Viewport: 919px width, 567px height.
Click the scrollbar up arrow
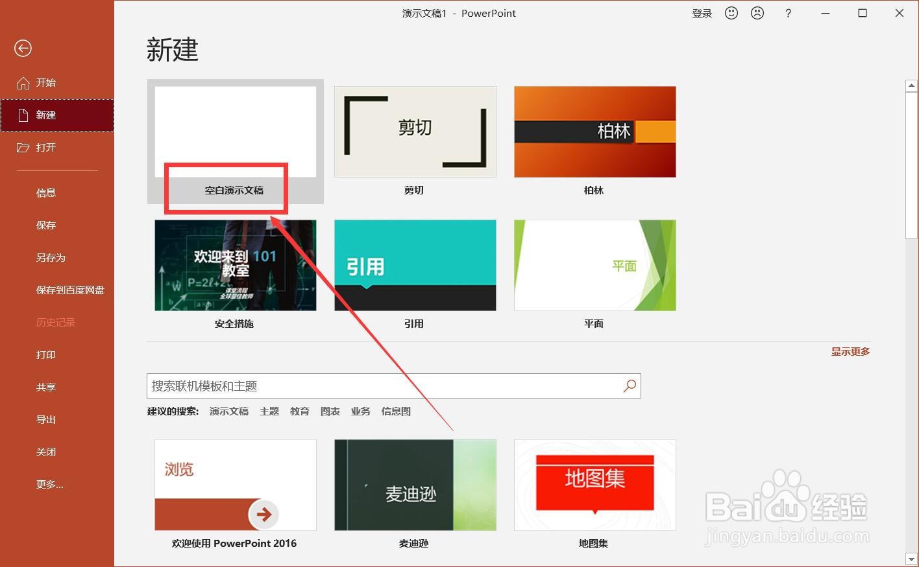click(911, 86)
